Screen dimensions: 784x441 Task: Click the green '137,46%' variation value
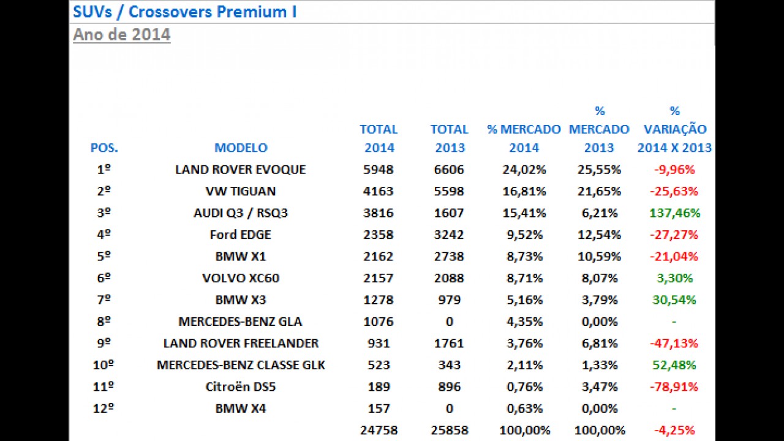[x=674, y=213]
